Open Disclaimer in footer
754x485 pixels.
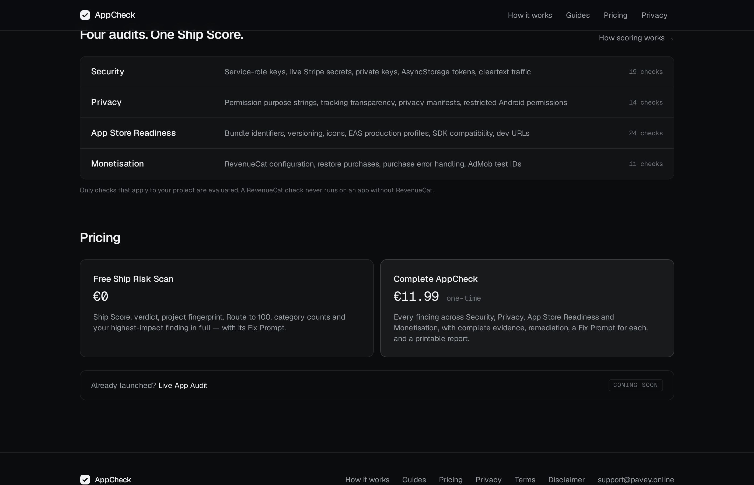(566, 480)
